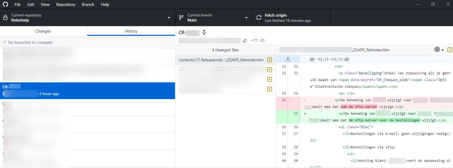Click the repository lock icon
Viewport: 453px width, 168px height.
(5, 18)
